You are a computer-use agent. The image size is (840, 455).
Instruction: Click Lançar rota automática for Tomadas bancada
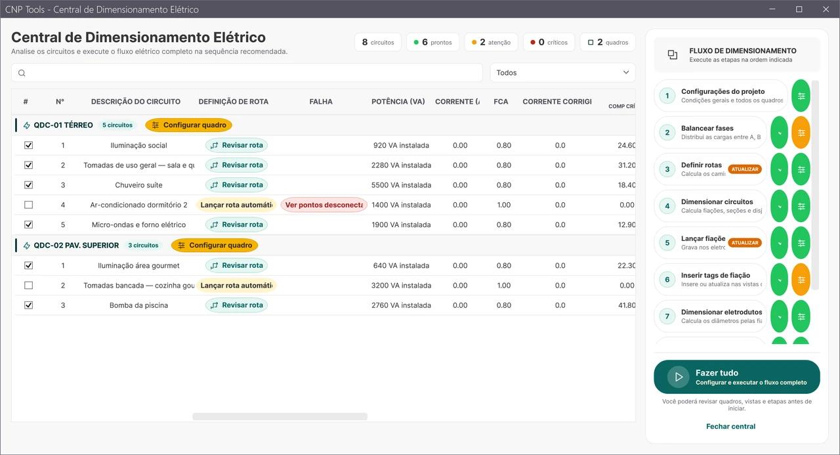pyautogui.click(x=236, y=286)
